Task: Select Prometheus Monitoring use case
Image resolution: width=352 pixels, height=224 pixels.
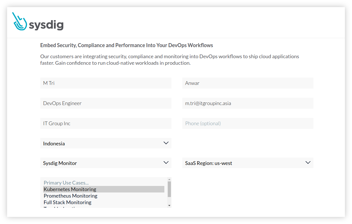Action: click(70, 196)
